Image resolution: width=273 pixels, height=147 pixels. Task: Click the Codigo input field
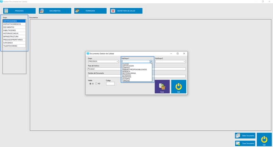110,84
